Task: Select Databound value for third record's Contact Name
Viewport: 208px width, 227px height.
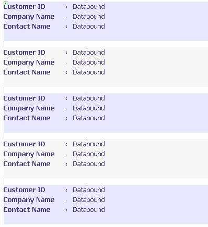Action: pyautogui.click(x=89, y=118)
